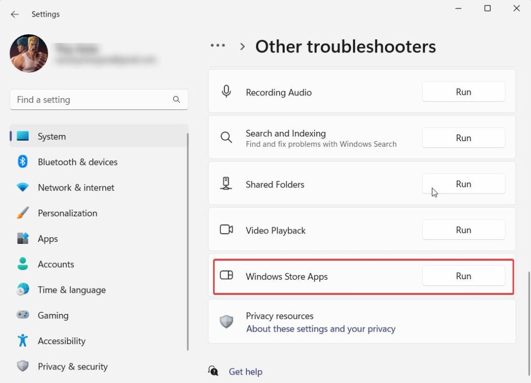Screen dimensions: 531x383
Task: Select the Gaming controller icon
Action: (x=22, y=316)
